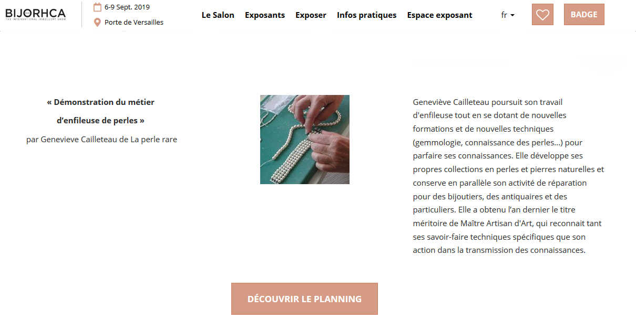Click Découvrir le planning button
The width and height of the screenshot is (636, 330).
(x=304, y=299)
